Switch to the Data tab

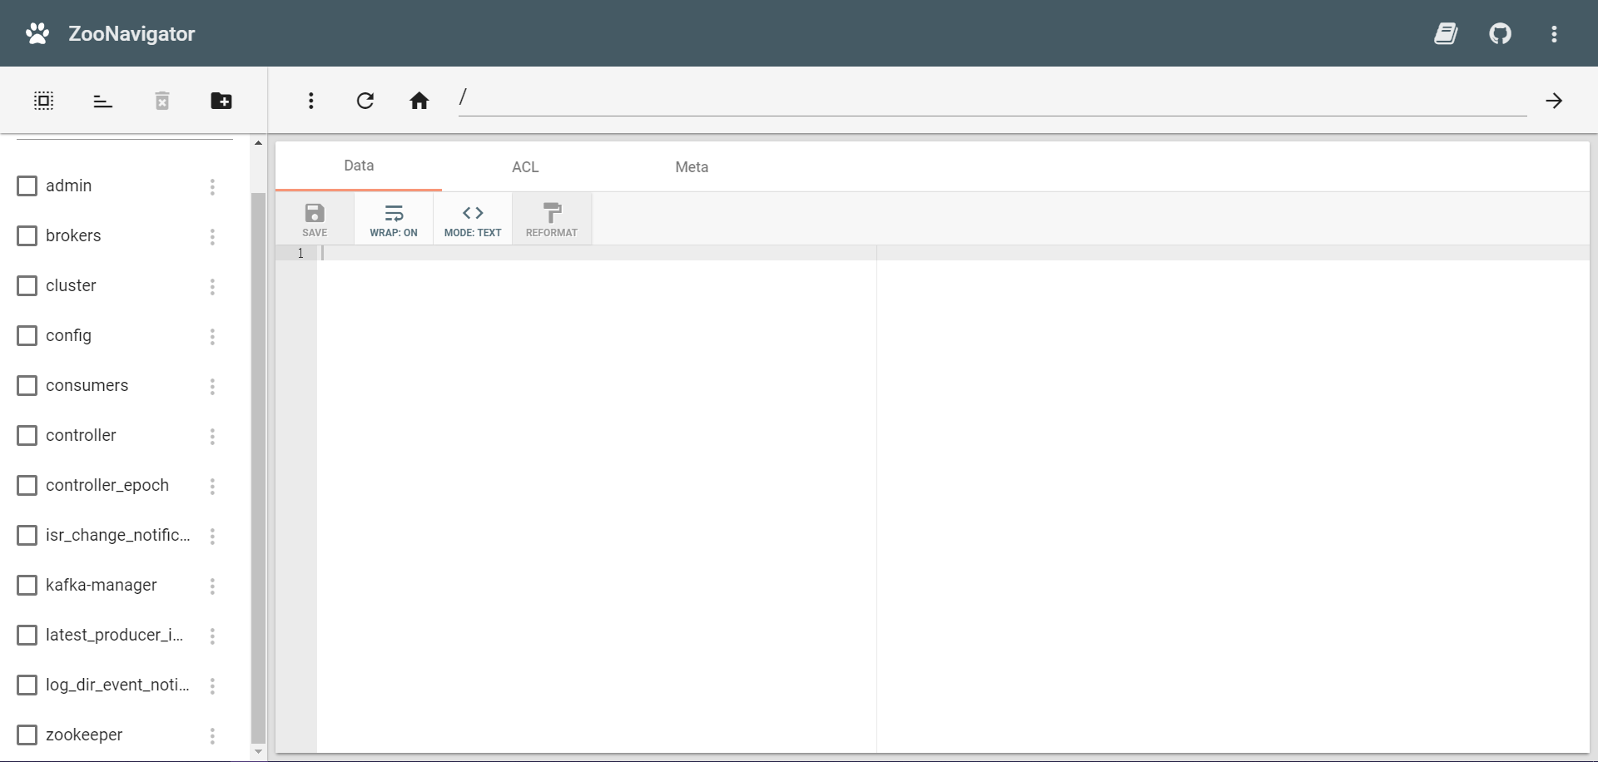(359, 166)
